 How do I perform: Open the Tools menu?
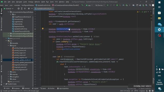52,2
